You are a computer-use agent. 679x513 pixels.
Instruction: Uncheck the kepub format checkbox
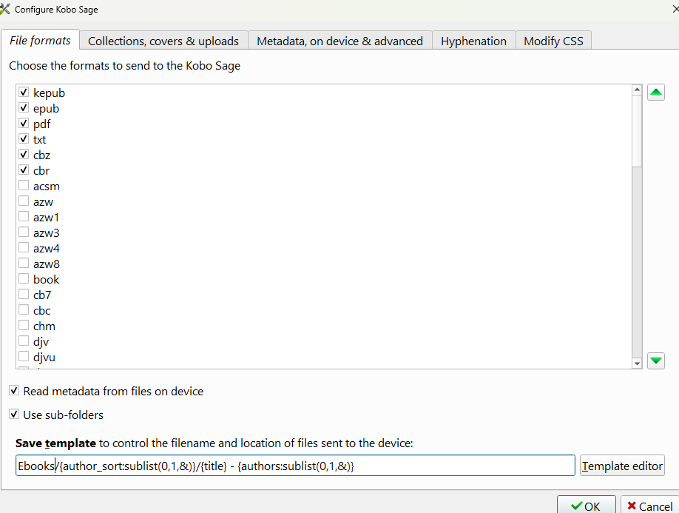click(24, 93)
